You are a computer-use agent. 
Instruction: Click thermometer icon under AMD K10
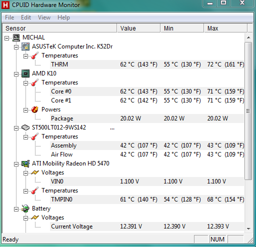click(x=35, y=82)
